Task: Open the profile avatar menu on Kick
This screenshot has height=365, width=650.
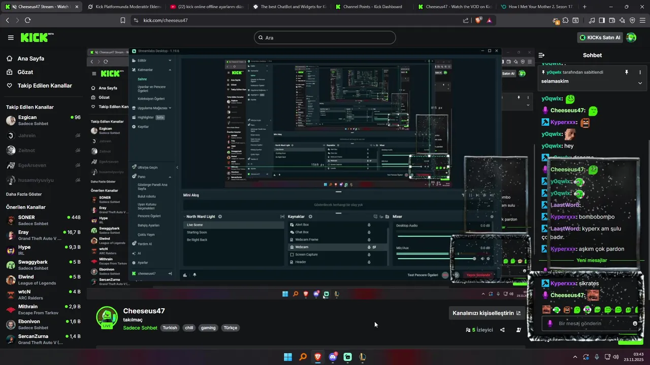Action: tap(631, 38)
